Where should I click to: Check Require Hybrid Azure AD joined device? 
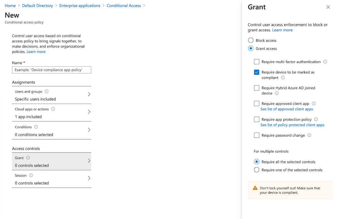(x=256, y=88)
